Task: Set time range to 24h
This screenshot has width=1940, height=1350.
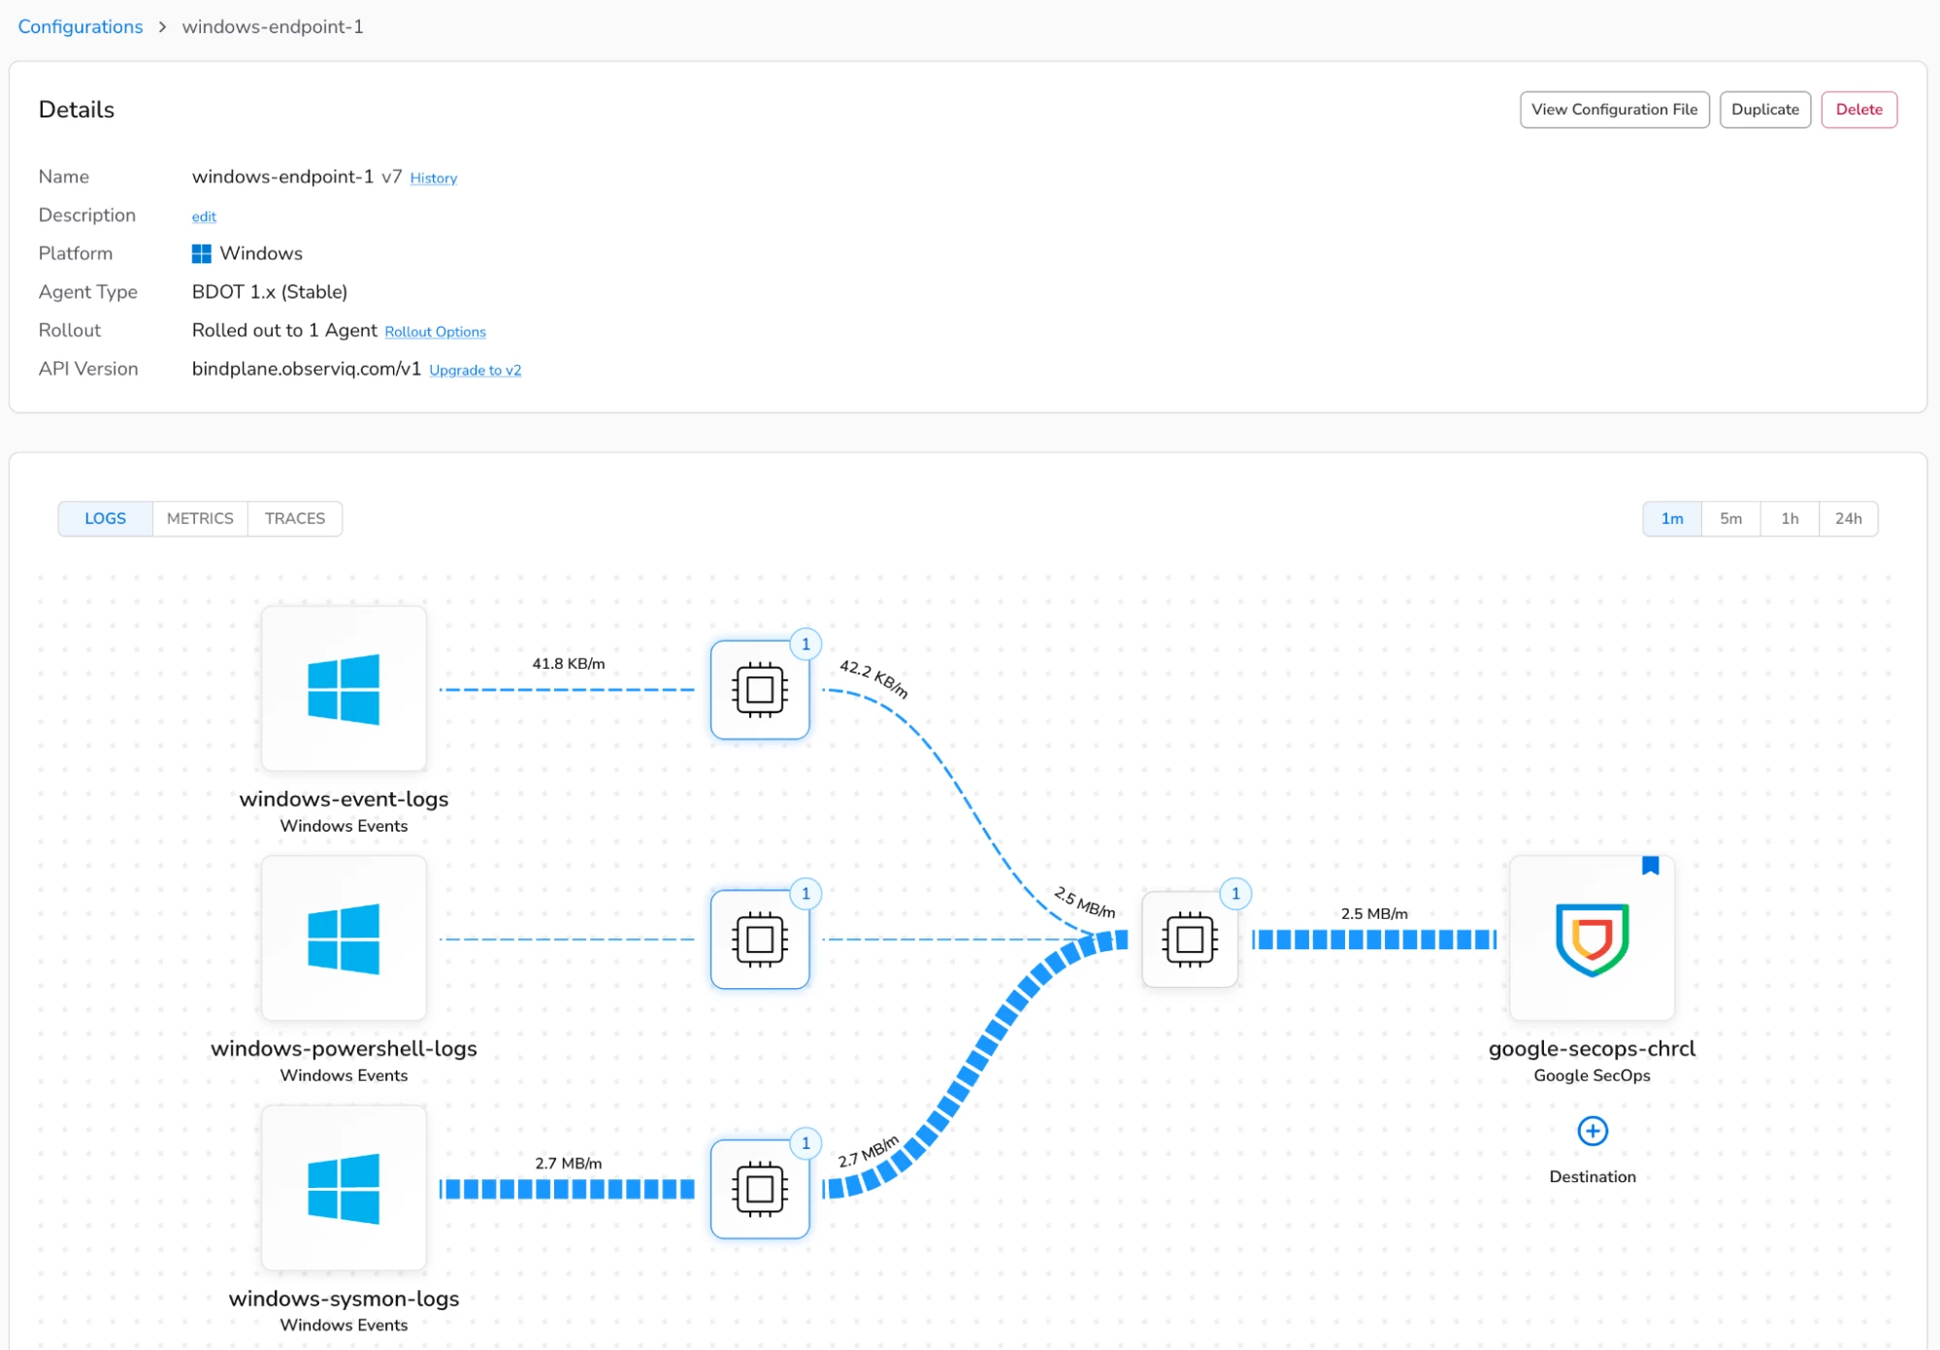Action: coord(1848,518)
